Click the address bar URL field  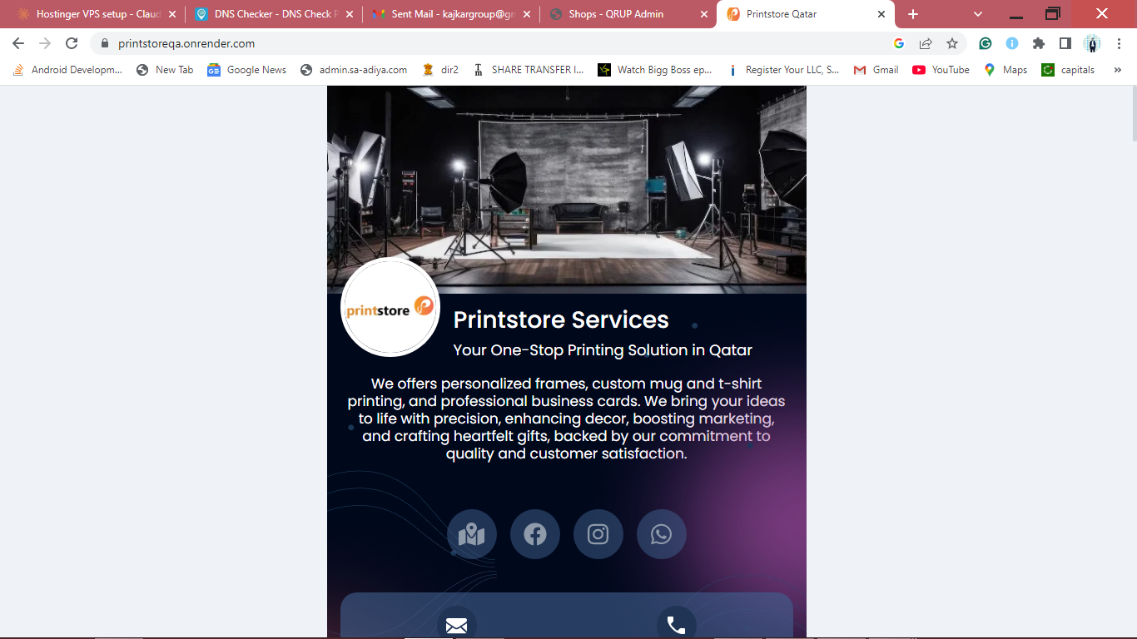coord(499,43)
